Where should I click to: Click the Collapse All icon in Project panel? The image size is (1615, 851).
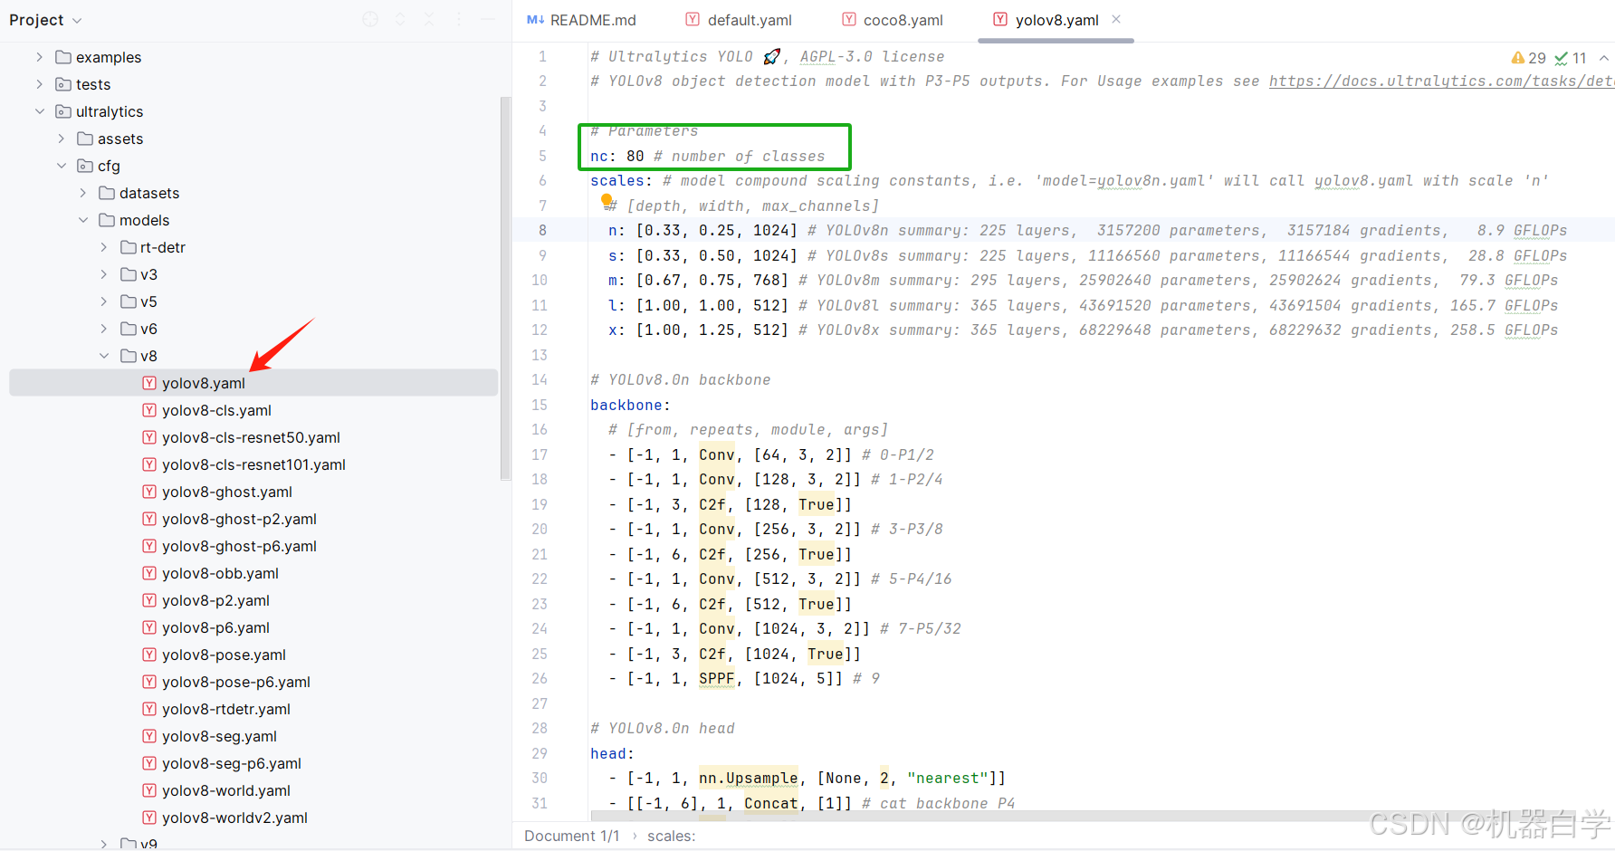click(429, 19)
